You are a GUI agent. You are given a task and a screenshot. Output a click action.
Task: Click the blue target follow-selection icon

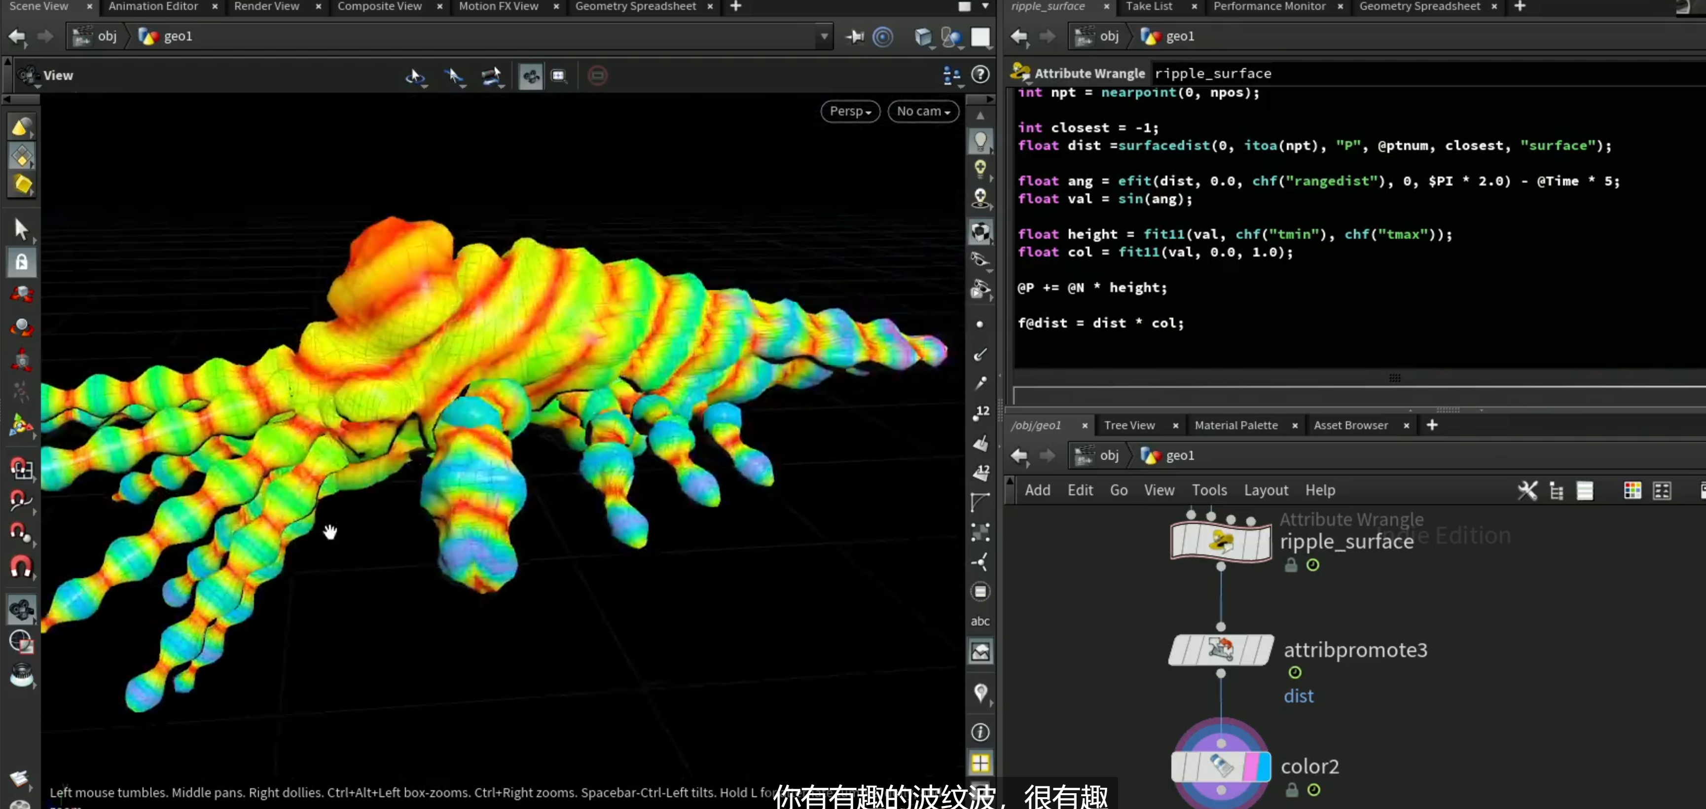[883, 37]
